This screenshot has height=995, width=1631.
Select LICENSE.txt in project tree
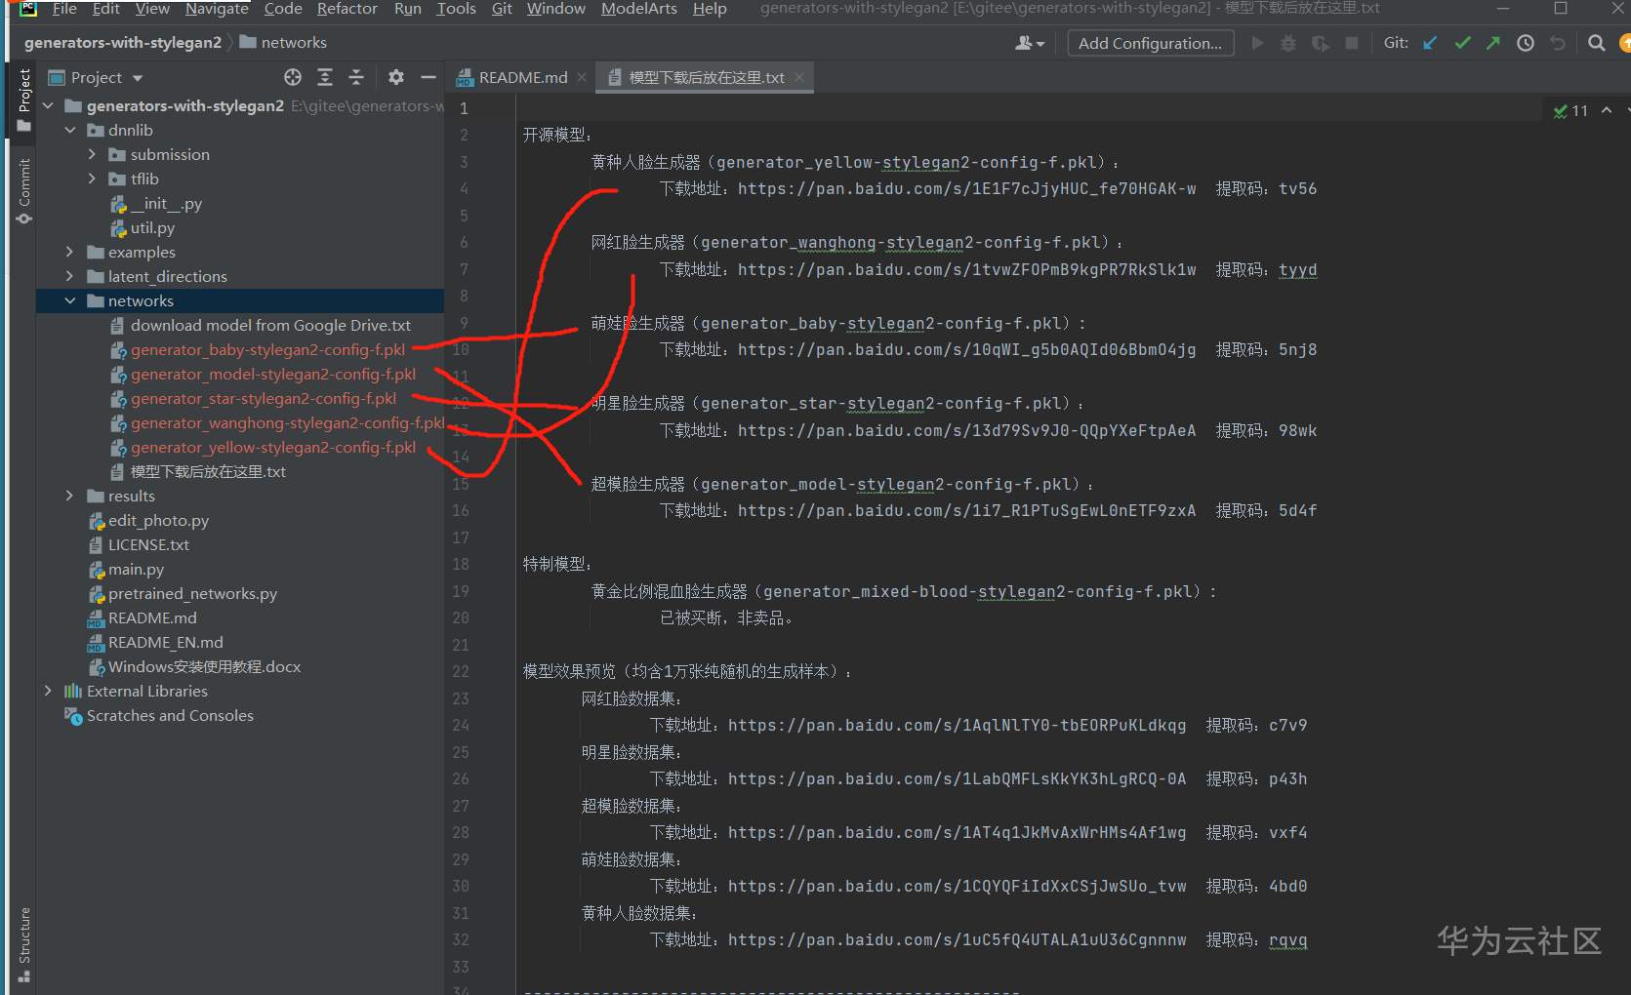(x=139, y=544)
